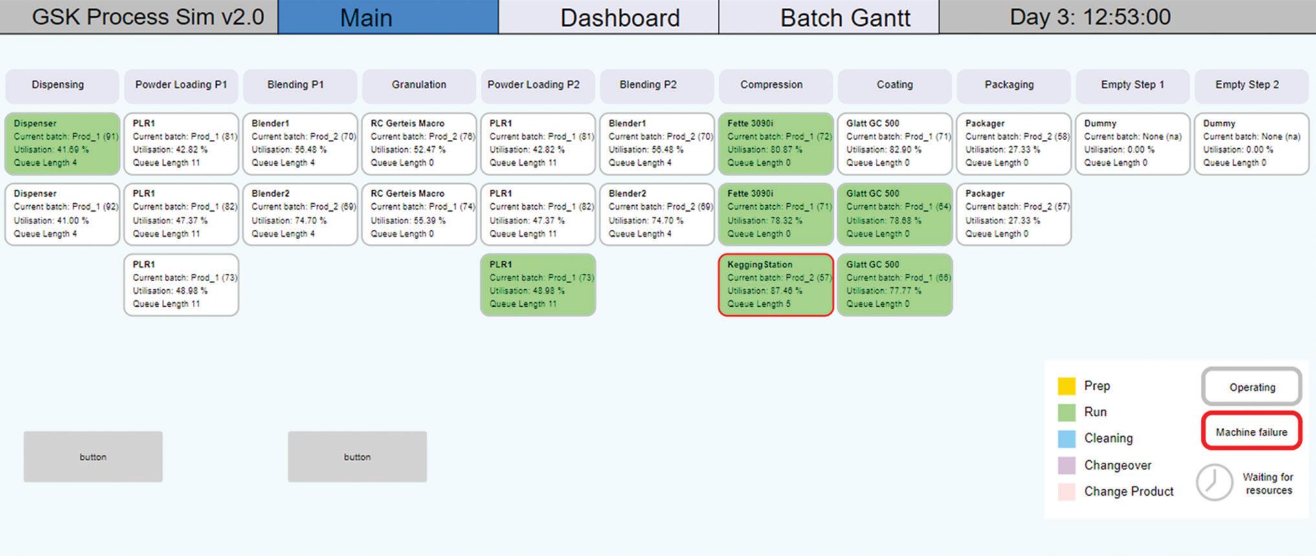Click the Day 3 simulation clock display

tap(1090, 17)
